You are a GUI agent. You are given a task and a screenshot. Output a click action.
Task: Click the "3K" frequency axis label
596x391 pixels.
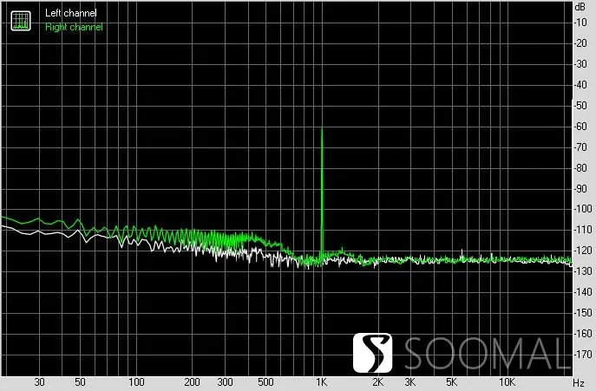(x=410, y=382)
